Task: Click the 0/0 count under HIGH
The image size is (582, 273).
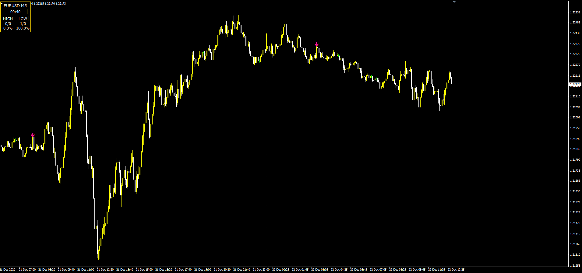Action: pos(8,23)
